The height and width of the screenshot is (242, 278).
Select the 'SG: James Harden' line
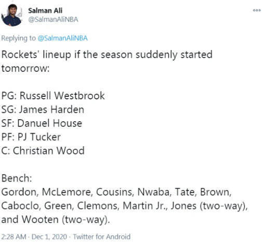click(43, 109)
